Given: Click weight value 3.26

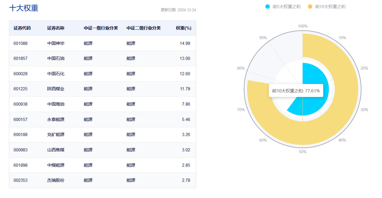Looking at the screenshot, I should (186, 135).
